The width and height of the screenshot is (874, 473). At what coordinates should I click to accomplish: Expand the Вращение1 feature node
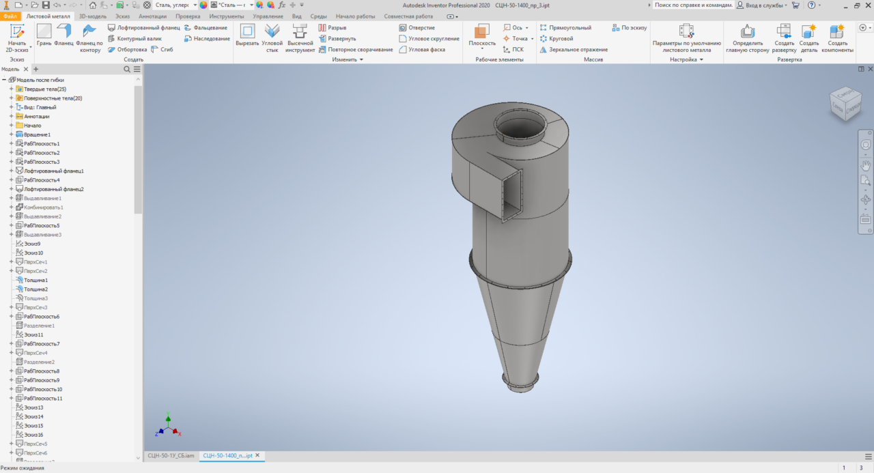tap(11, 134)
